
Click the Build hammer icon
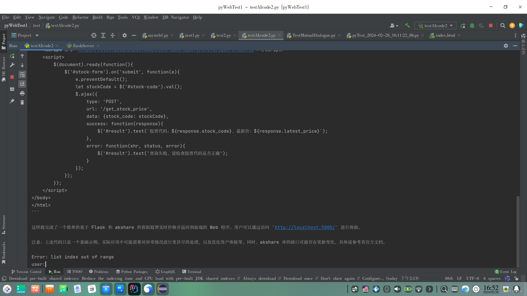coord(407,25)
